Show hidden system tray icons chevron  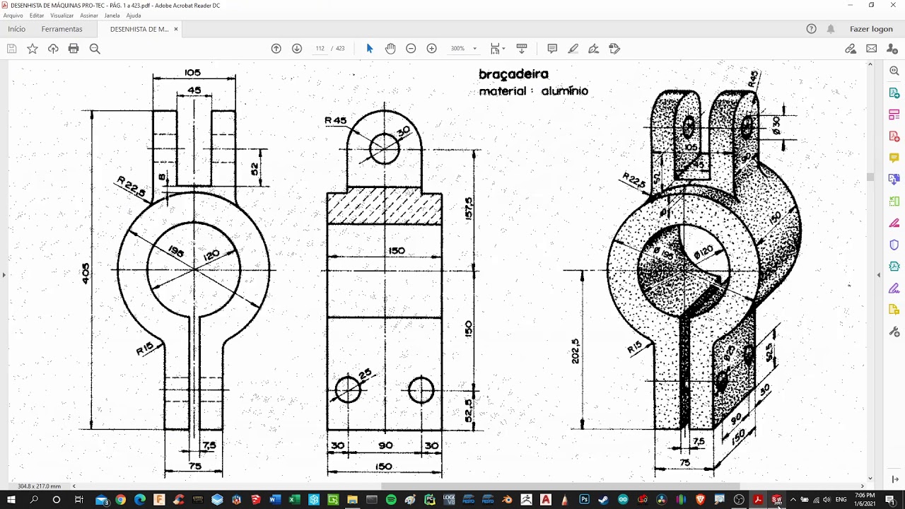click(x=793, y=500)
